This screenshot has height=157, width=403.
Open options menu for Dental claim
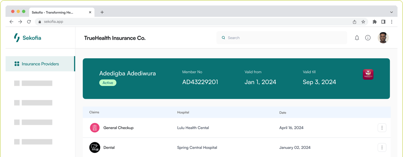tap(382, 147)
